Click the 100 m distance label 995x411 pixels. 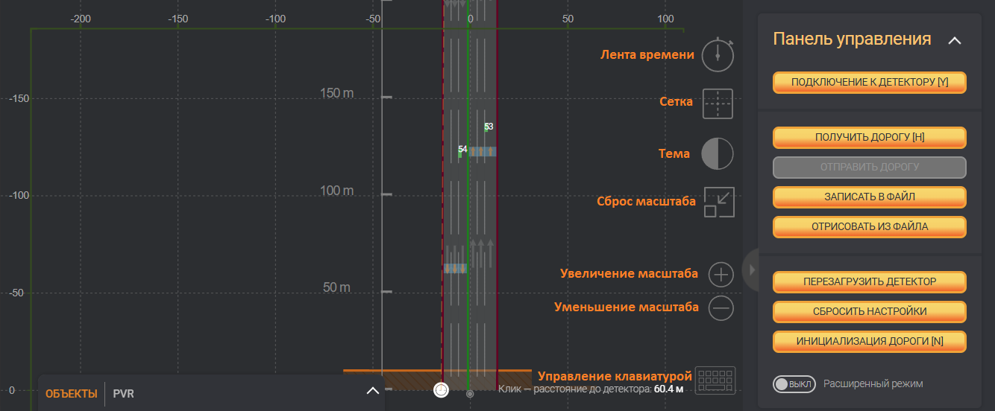tap(337, 191)
